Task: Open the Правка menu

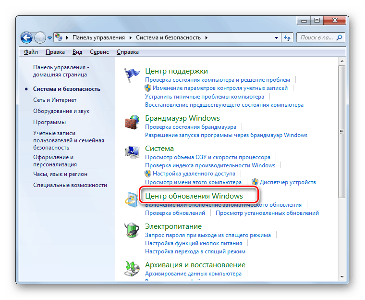Action: (55, 52)
